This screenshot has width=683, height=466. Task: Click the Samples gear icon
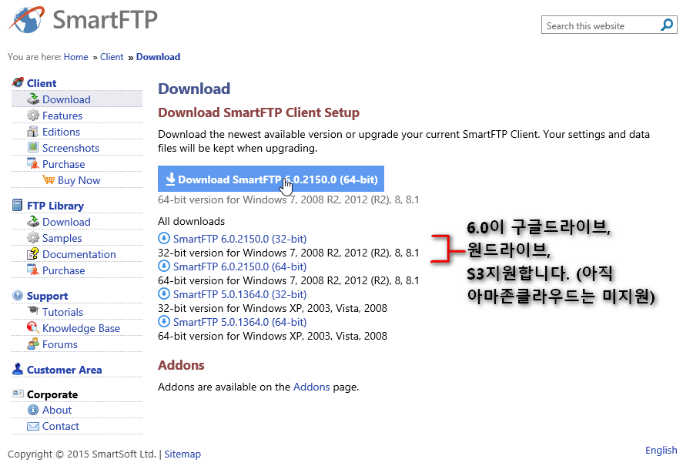[33, 237]
